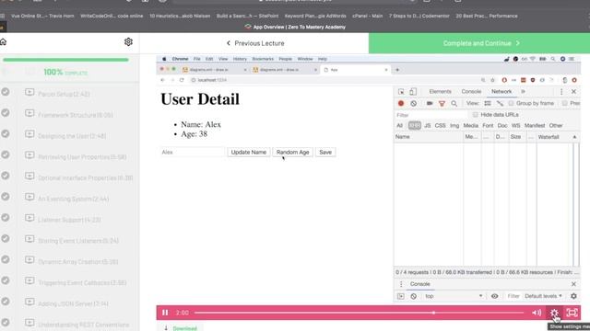
Task: Focus the name input field
Action: (193, 152)
